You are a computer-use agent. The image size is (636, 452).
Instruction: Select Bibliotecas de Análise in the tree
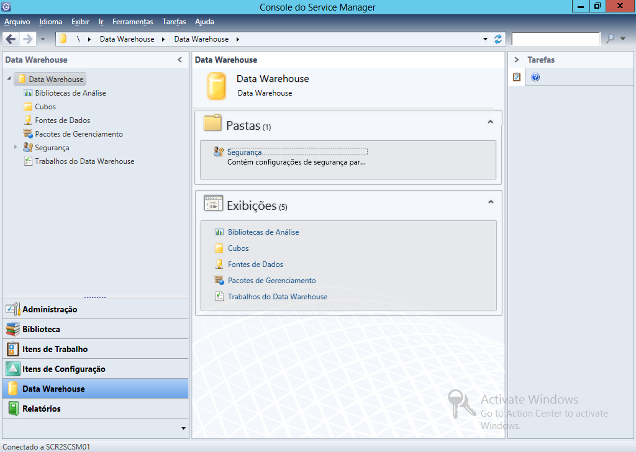[x=71, y=93]
